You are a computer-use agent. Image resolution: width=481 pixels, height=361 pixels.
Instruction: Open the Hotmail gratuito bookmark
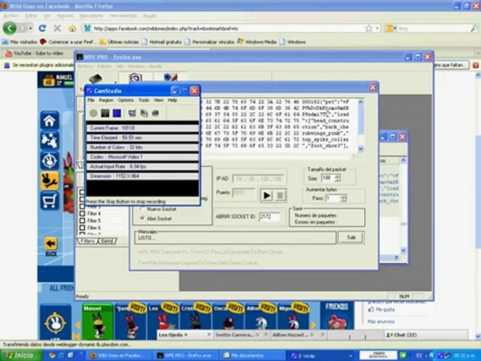point(162,42)
